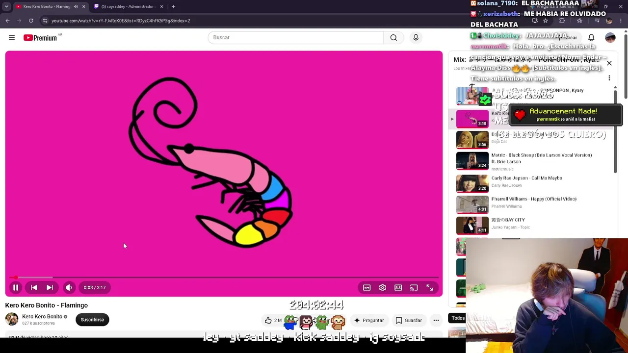Open the Chrome media controls icon

597,21
